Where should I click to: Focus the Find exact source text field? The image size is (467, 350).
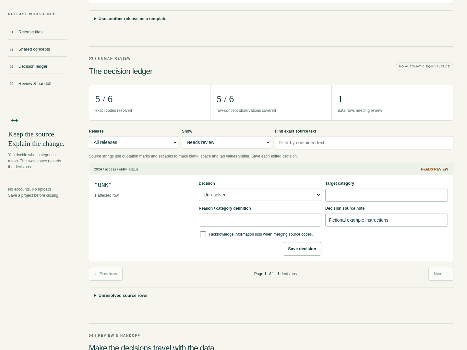click(x=364, y=143)
